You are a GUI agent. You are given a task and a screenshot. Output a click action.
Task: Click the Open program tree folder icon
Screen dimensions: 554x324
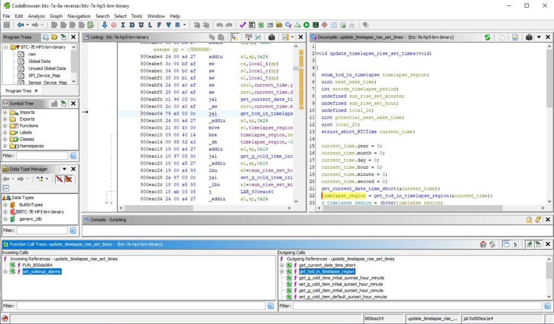(x=55, y=37)
